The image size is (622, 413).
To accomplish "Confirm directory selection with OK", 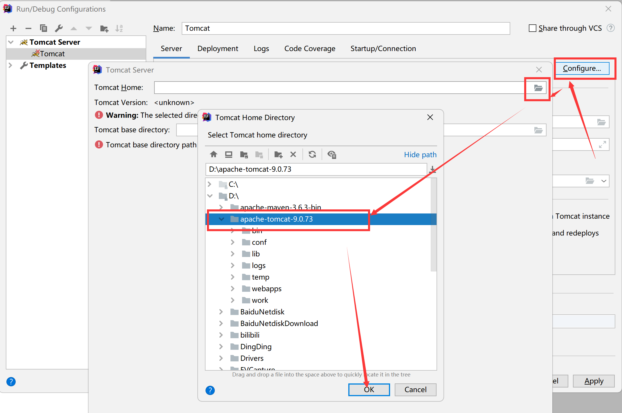I will pos(369,390).
